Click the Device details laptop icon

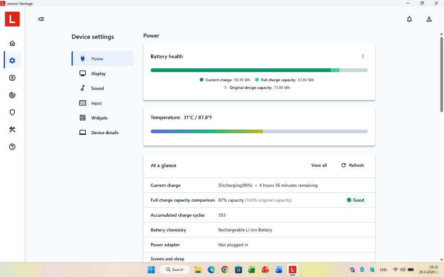83,132
